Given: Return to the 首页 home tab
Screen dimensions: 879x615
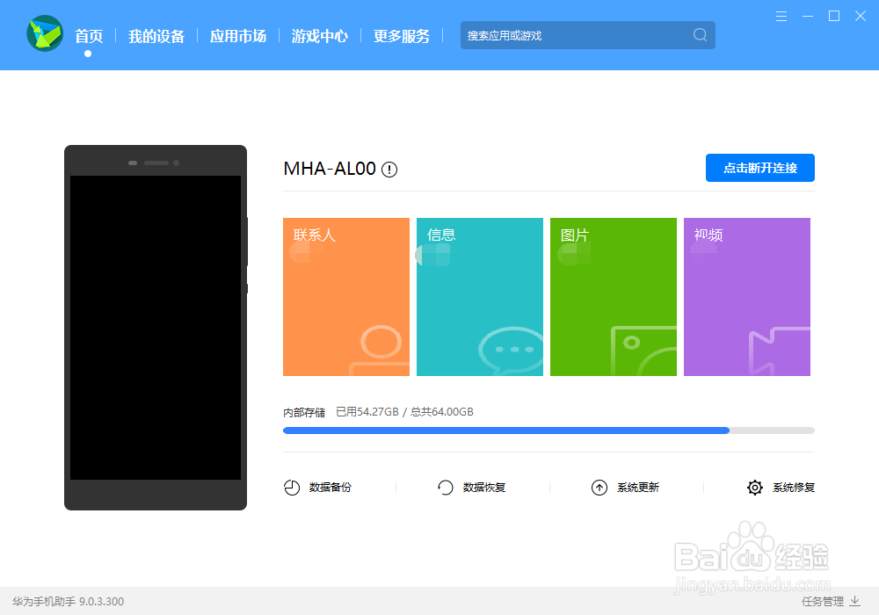Looking at the screenshot, I should [x=88, y=35].
